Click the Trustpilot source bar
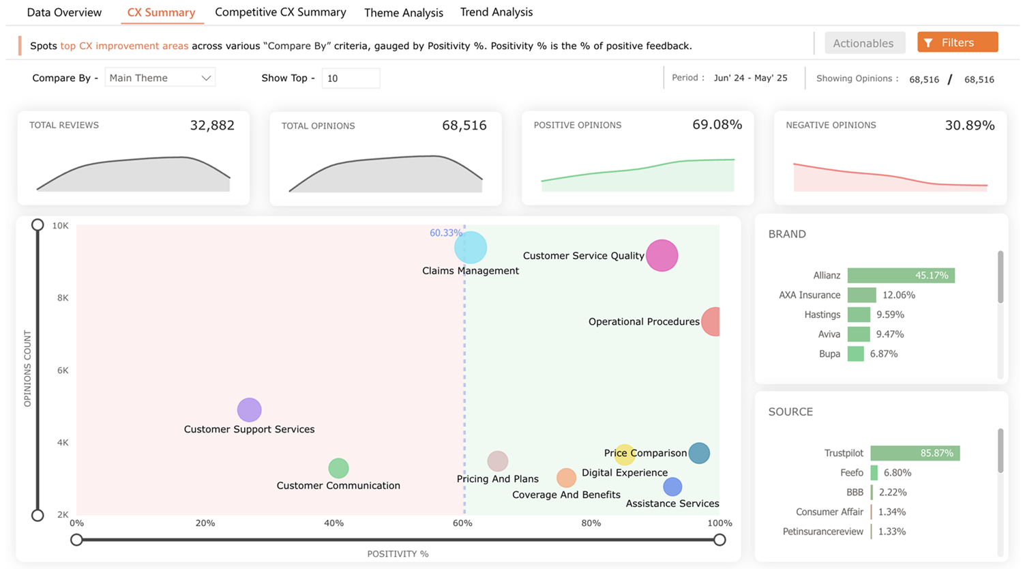The height and width of the screenshot is (569, 1023). point(915,453)
